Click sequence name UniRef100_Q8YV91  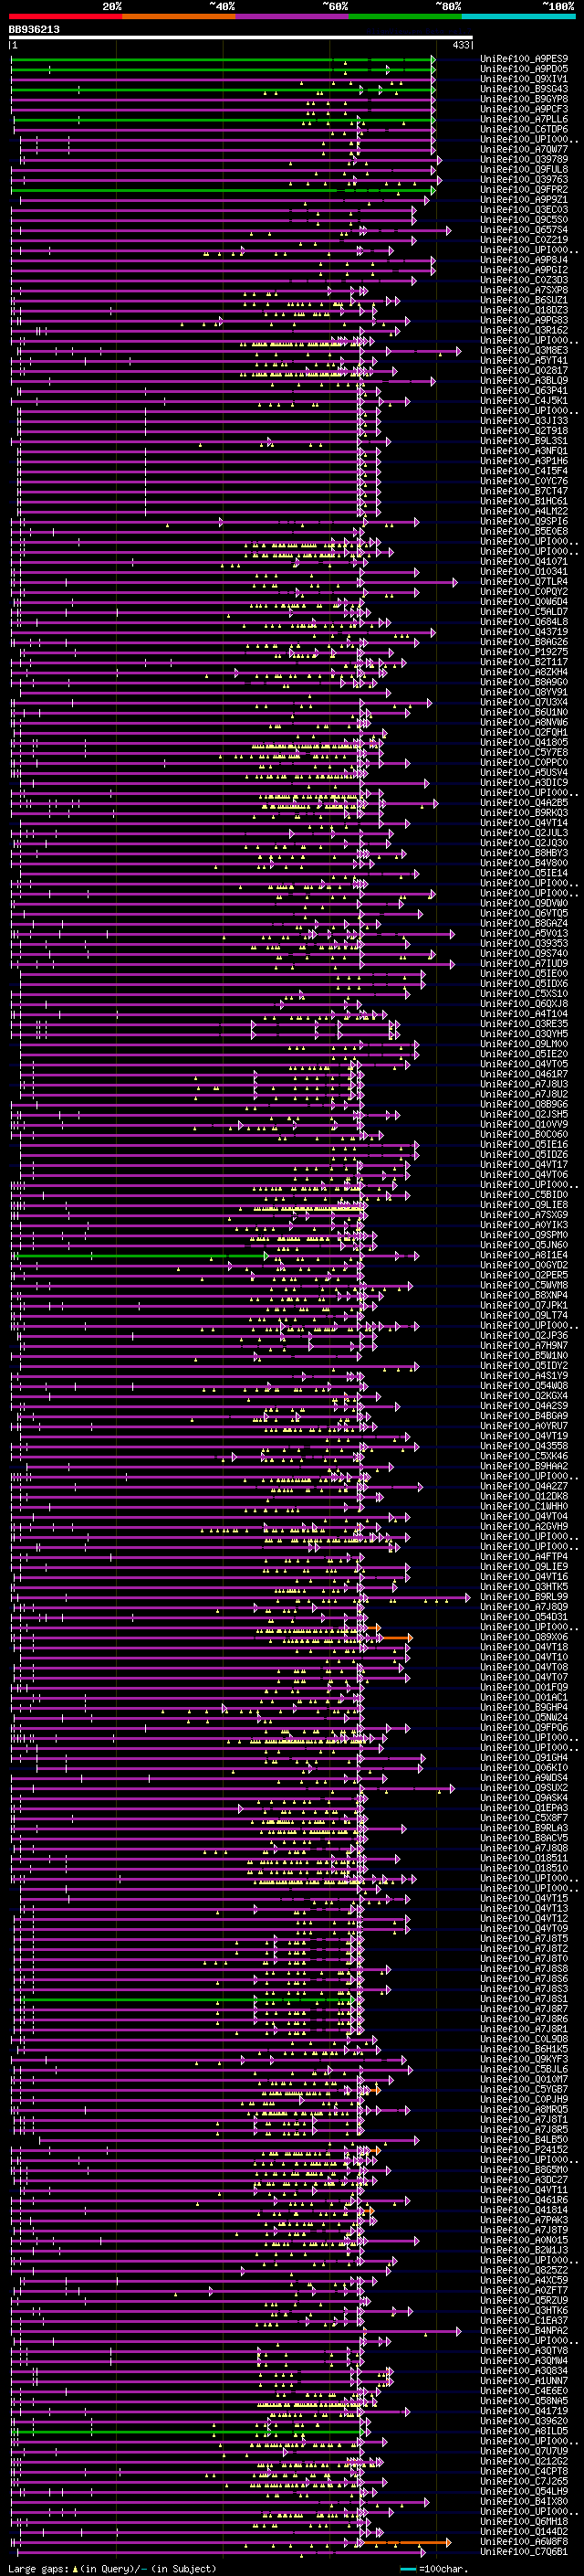[524, 692]
